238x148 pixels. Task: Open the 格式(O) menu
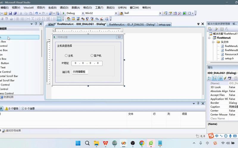pos(87,8)
